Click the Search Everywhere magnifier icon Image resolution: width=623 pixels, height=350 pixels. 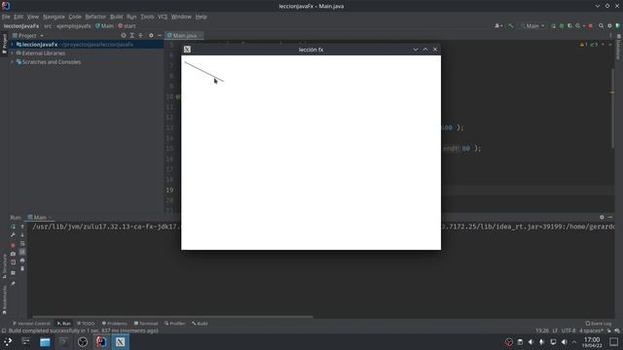coord(602,26)
